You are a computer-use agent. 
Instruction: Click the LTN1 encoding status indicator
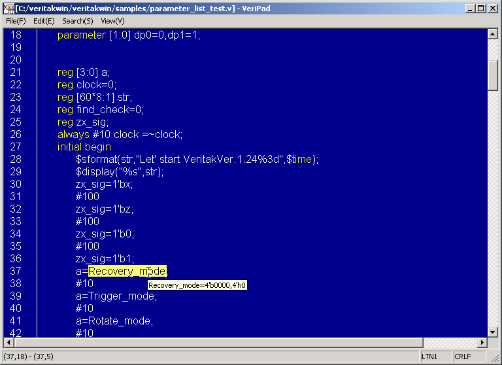pos(430,356)
